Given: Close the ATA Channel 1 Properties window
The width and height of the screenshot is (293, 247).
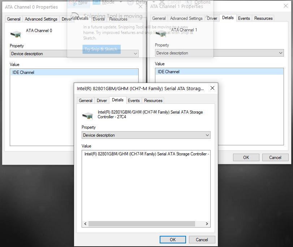Looking at the screenshot, I should coord(285,6).
